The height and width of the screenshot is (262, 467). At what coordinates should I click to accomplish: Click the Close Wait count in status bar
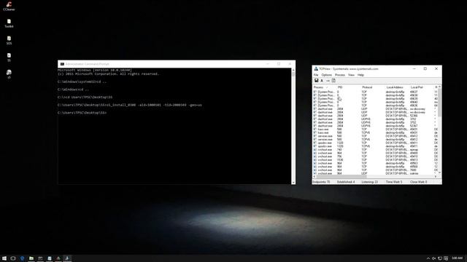point(418,182)
